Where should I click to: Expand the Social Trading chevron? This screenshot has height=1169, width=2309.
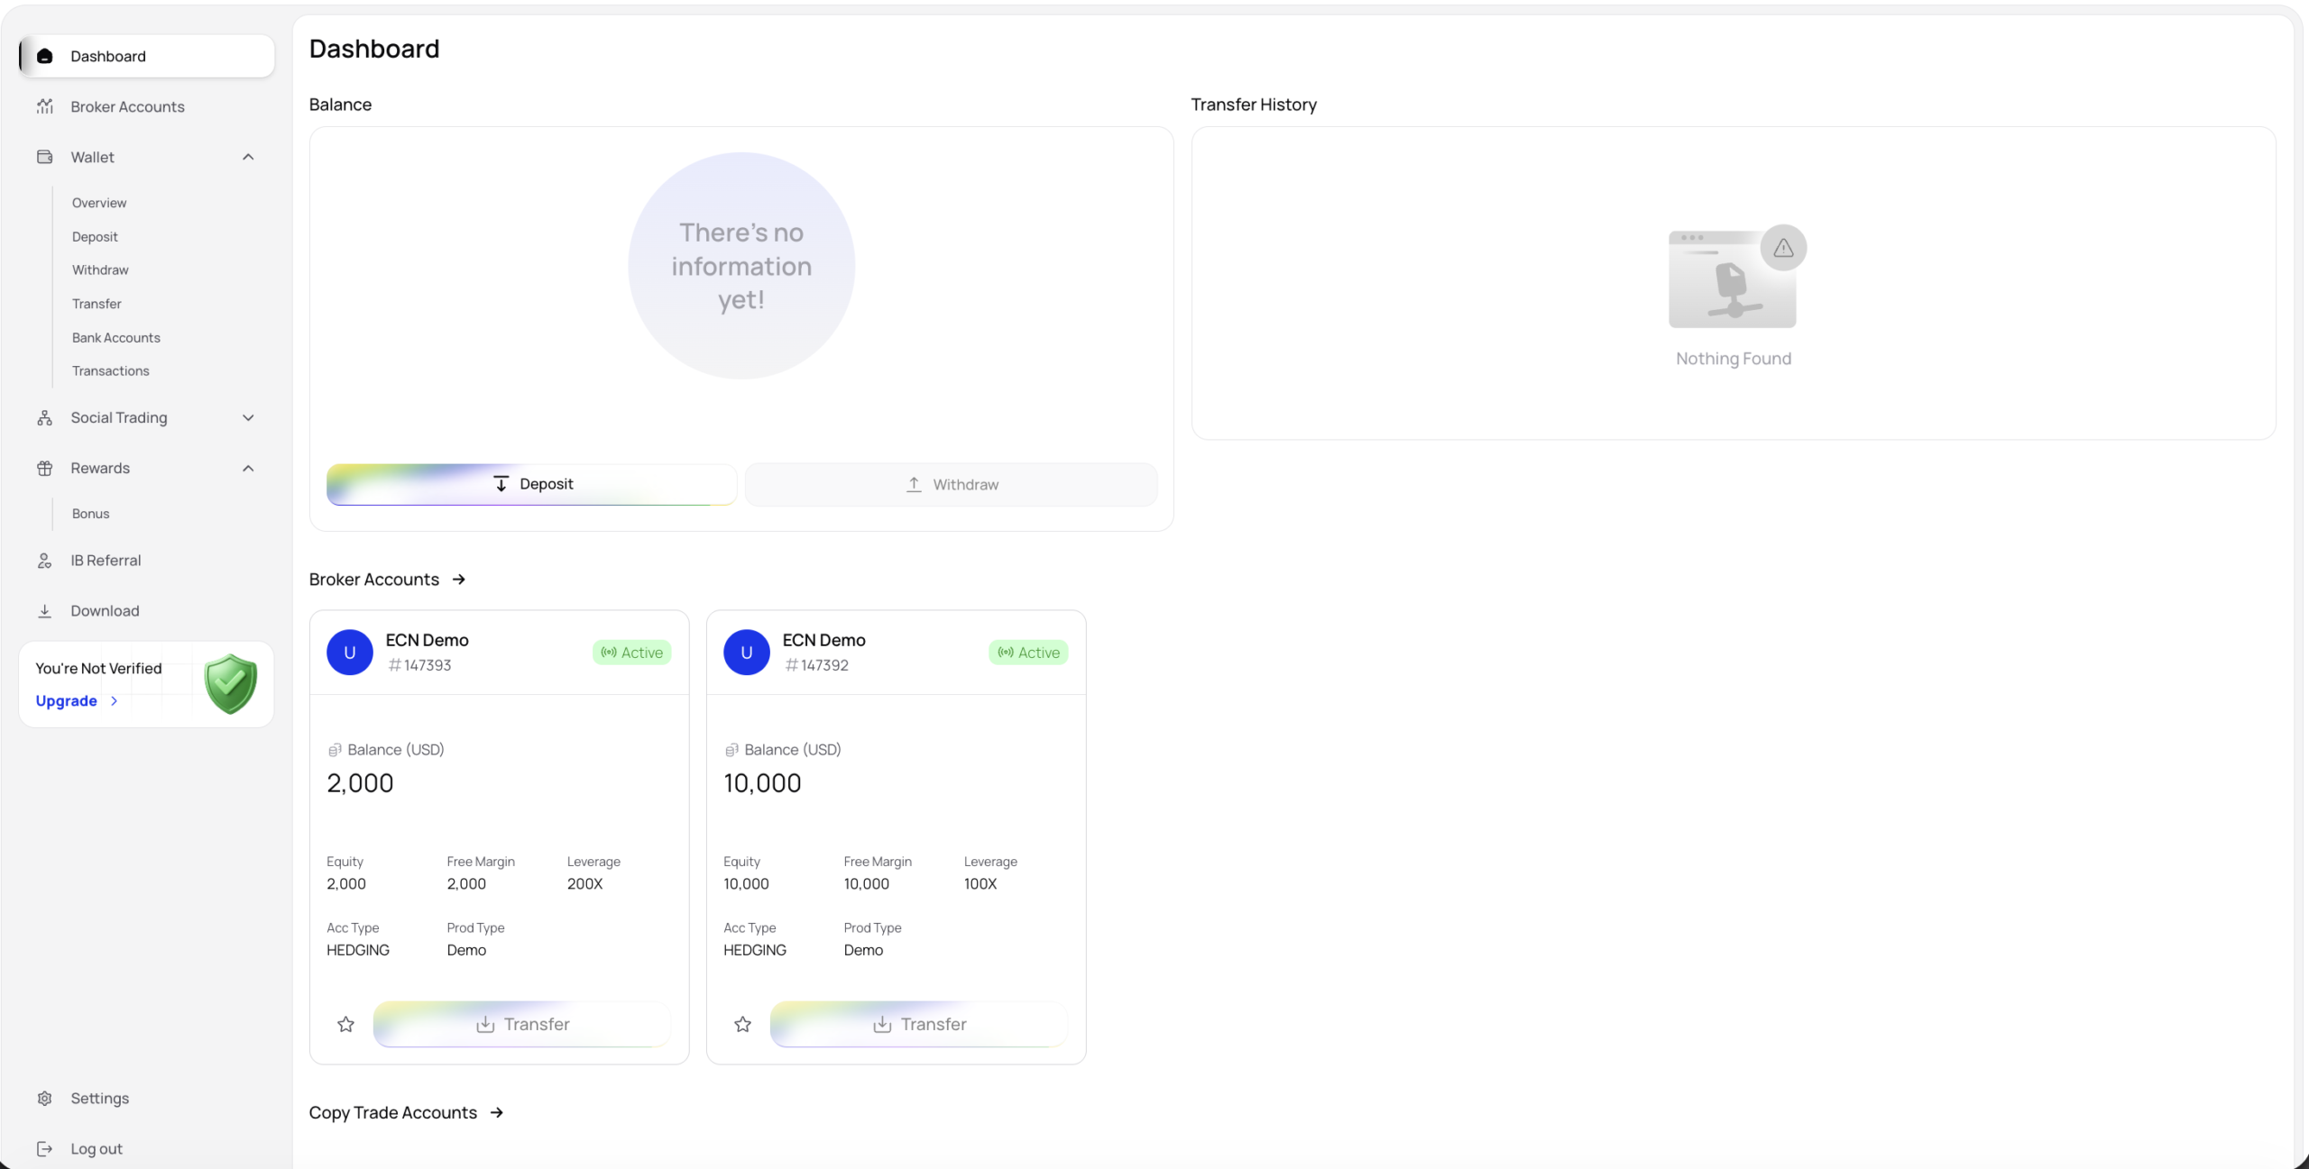point(248,417)
